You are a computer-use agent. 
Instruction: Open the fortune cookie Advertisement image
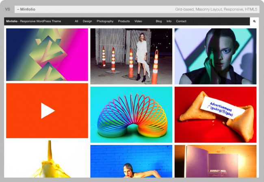(216, 115)
